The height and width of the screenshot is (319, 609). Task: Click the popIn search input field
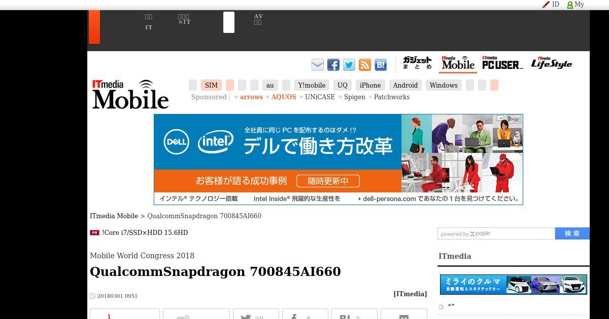click(496, 233)
